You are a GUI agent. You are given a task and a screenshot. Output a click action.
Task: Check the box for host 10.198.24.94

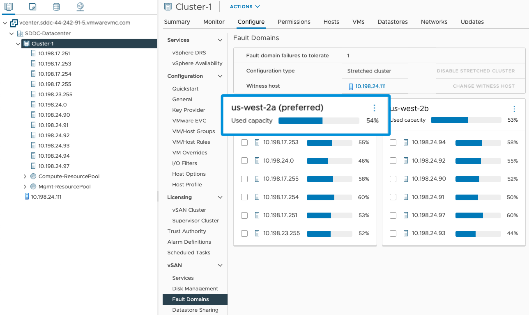[x=393, y=143]
